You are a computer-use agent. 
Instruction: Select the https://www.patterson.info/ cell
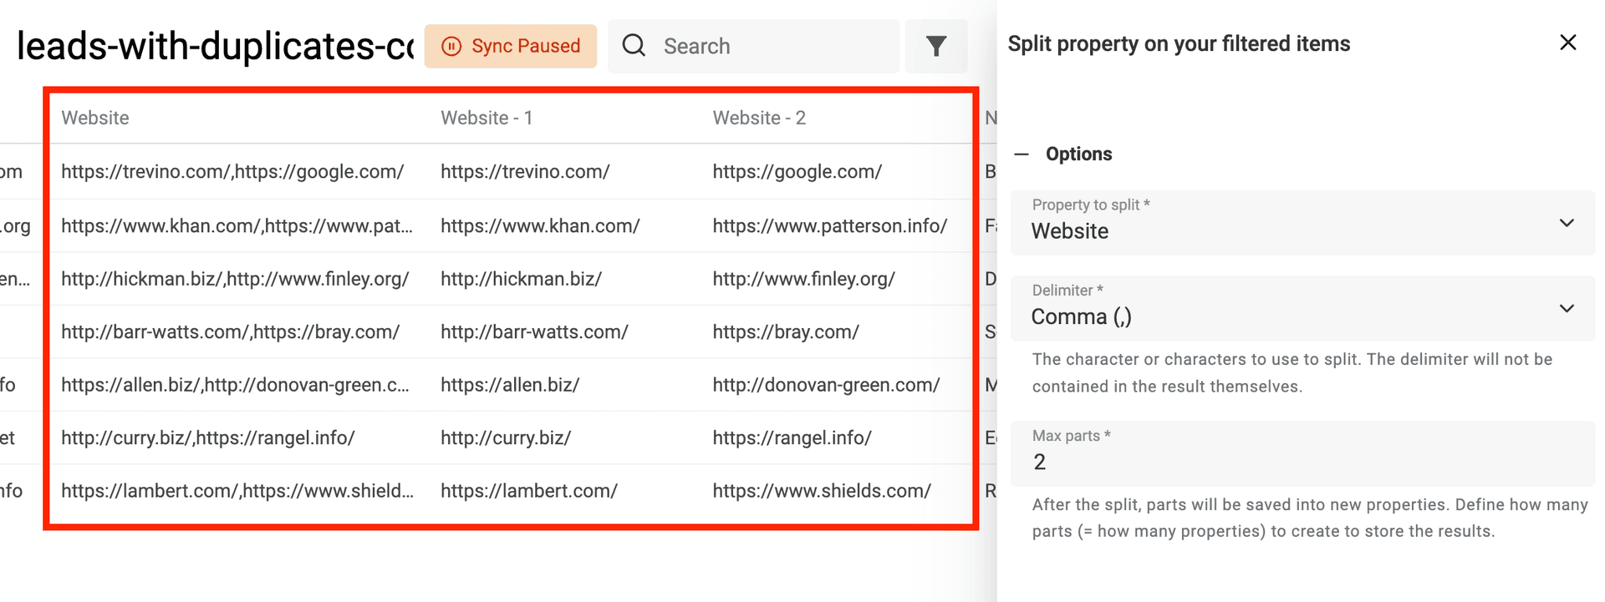829,226
